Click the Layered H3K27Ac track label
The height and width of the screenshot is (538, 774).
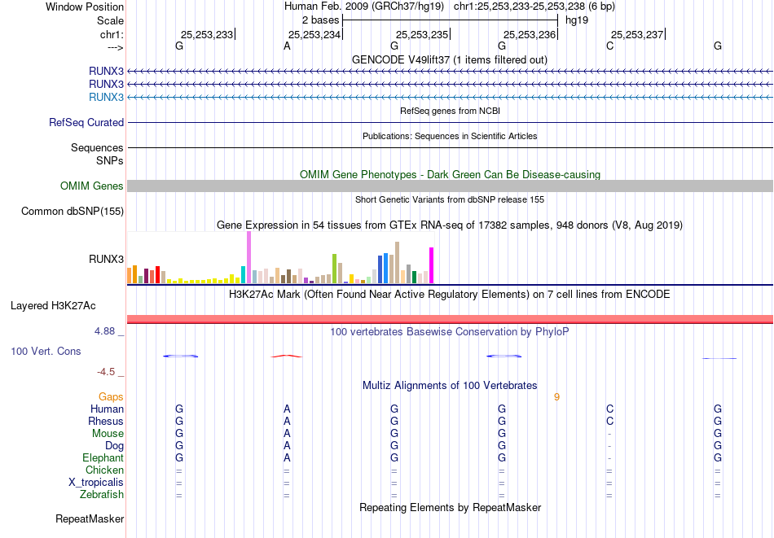point(53,306)
